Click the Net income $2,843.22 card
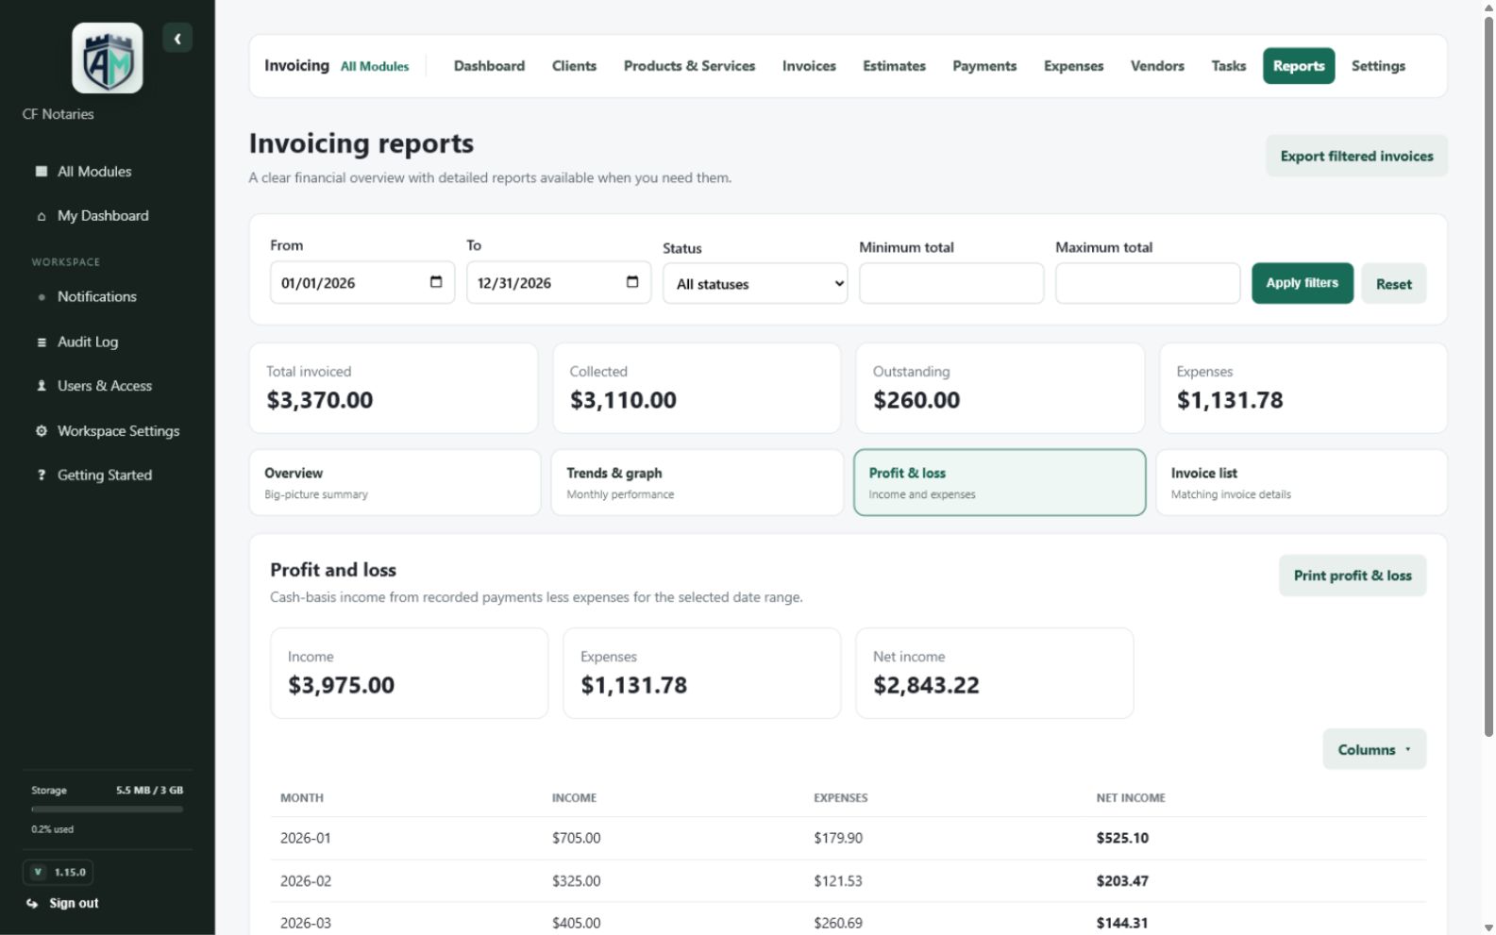1496x935 pixels. 994,674
